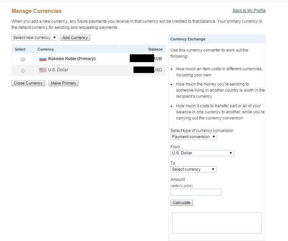
Task: Expand the From currency dropdown
Action: point(202,153)
